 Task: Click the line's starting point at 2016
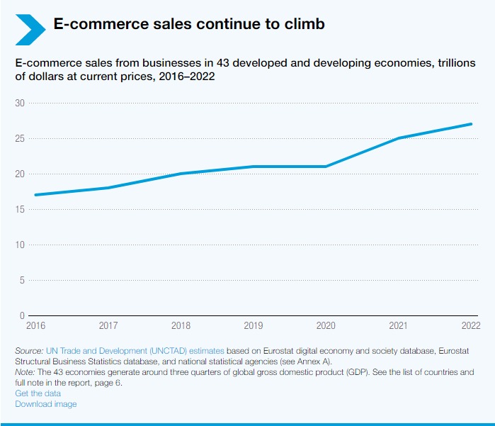tap(35, 195)
